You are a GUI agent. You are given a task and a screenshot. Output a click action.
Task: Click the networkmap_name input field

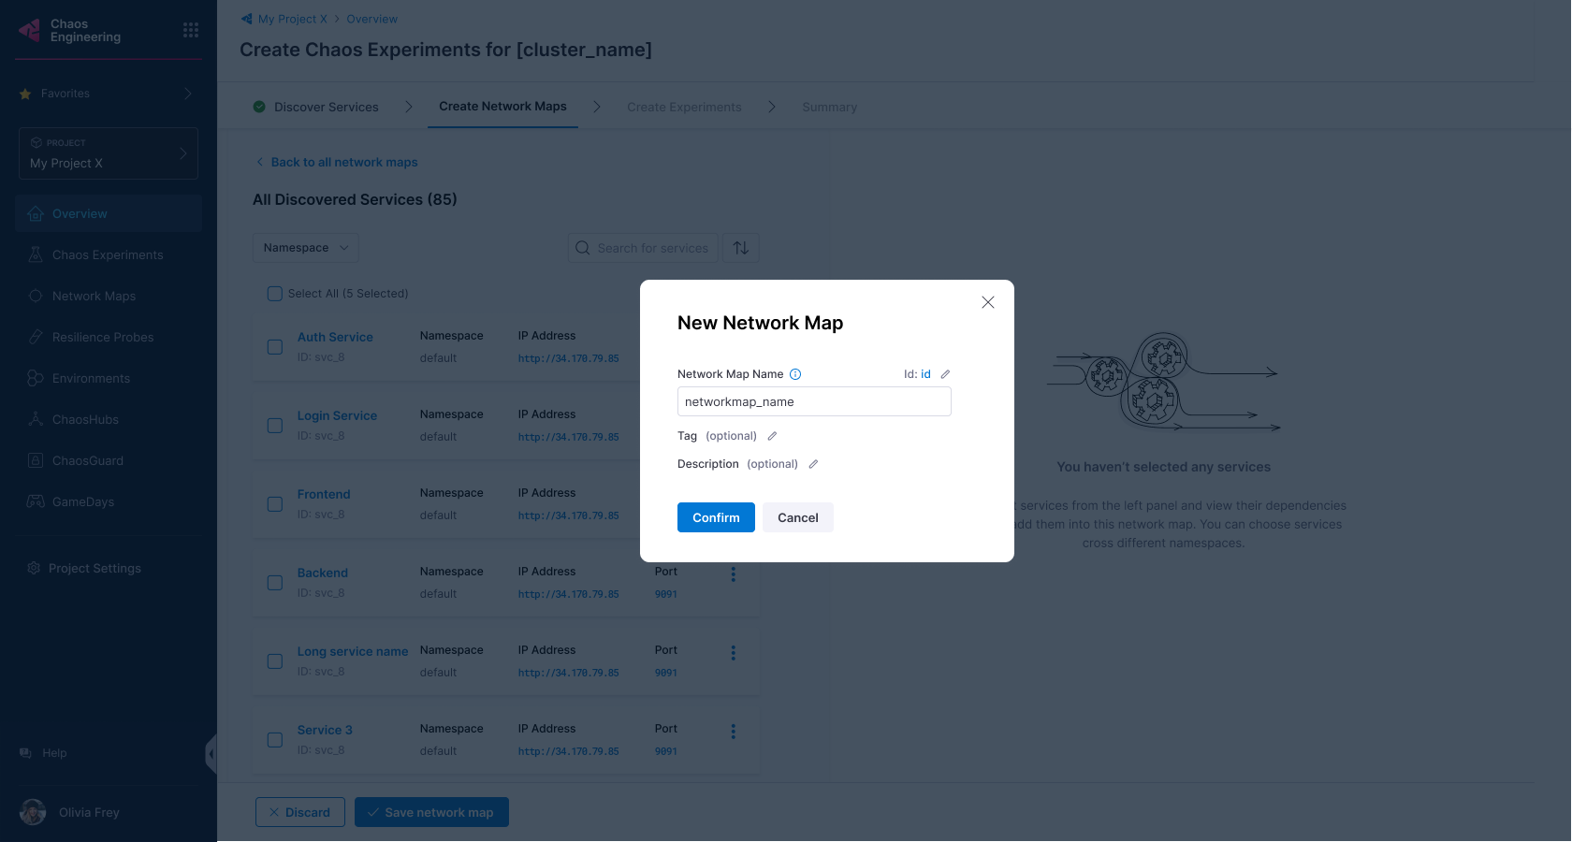814,401
